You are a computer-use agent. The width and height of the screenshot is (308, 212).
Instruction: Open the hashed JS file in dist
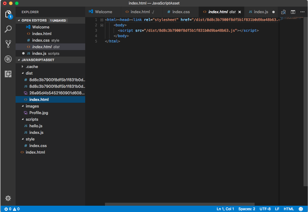pyautogui.click(x=50, y=86)
